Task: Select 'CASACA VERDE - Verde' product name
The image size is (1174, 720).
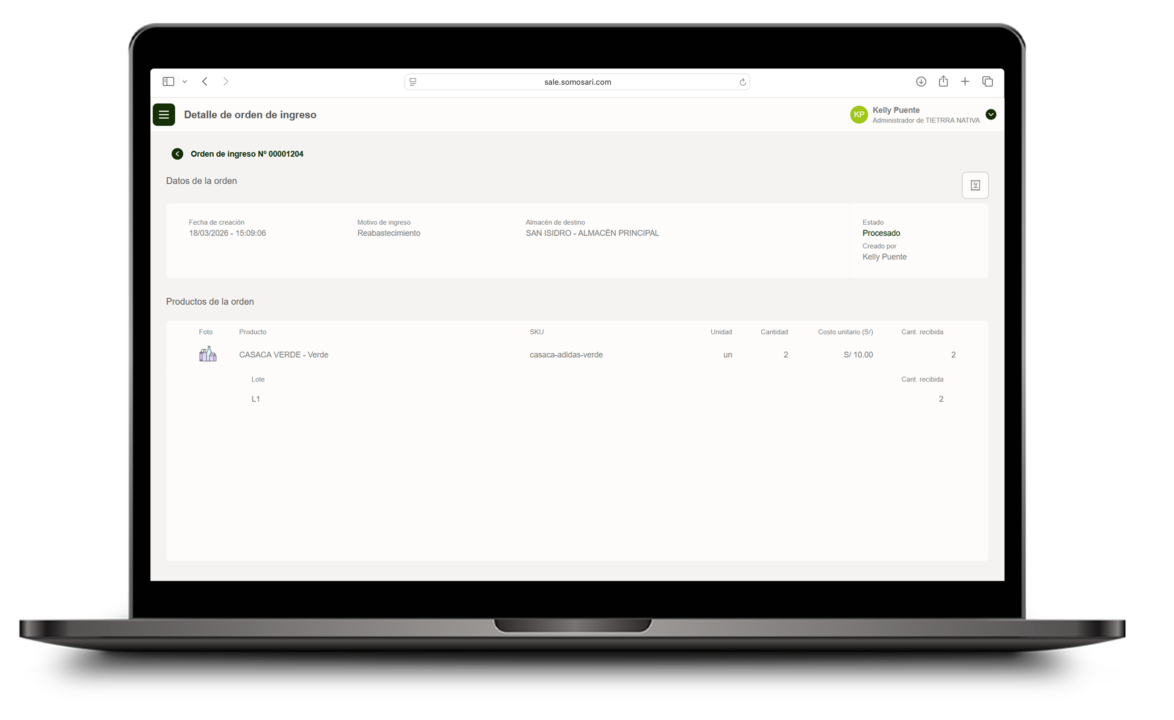Action: [283, 354]
